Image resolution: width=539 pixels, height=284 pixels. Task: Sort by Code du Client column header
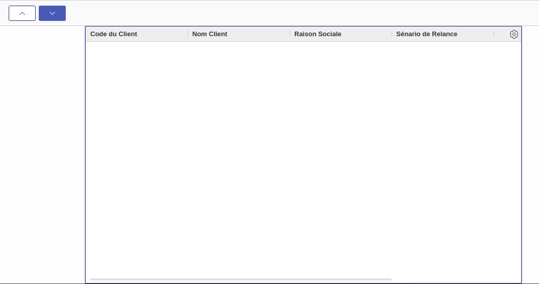(x=137, y=34)
